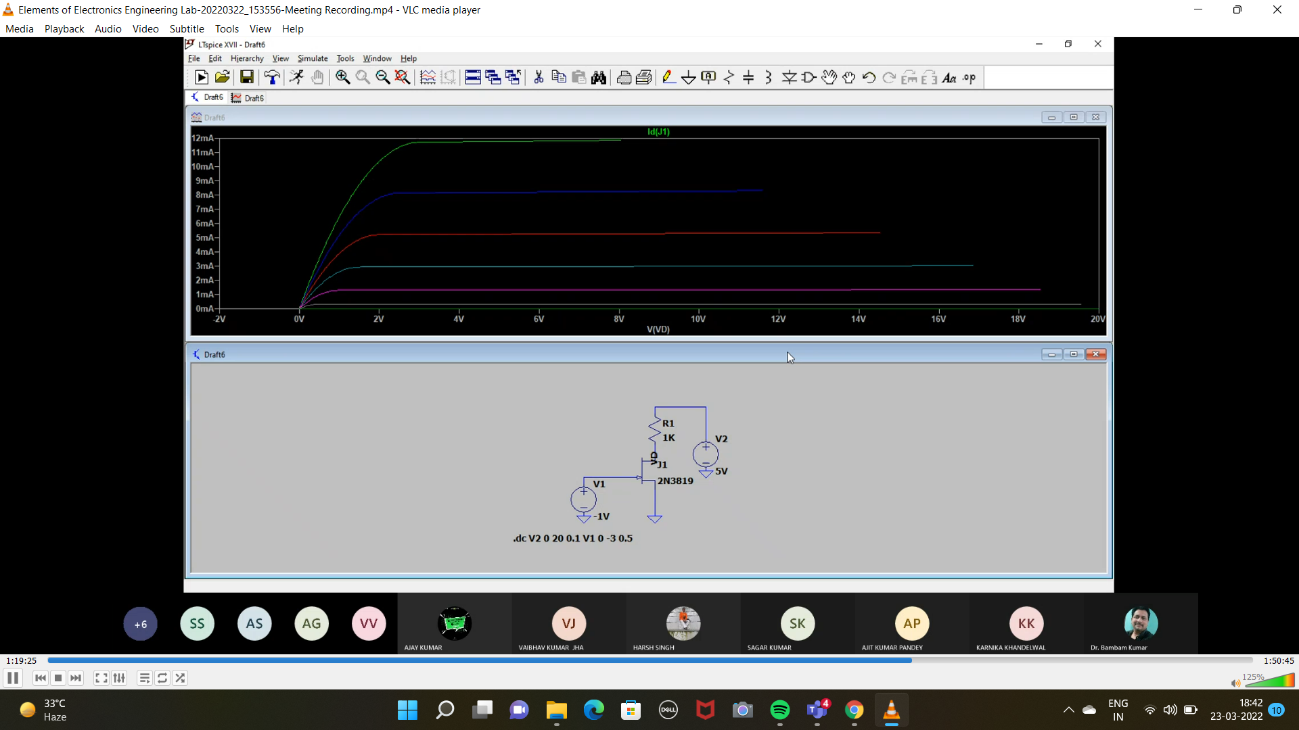
Task: Open the VLC Media menu
Action: [x=20, y=29]
